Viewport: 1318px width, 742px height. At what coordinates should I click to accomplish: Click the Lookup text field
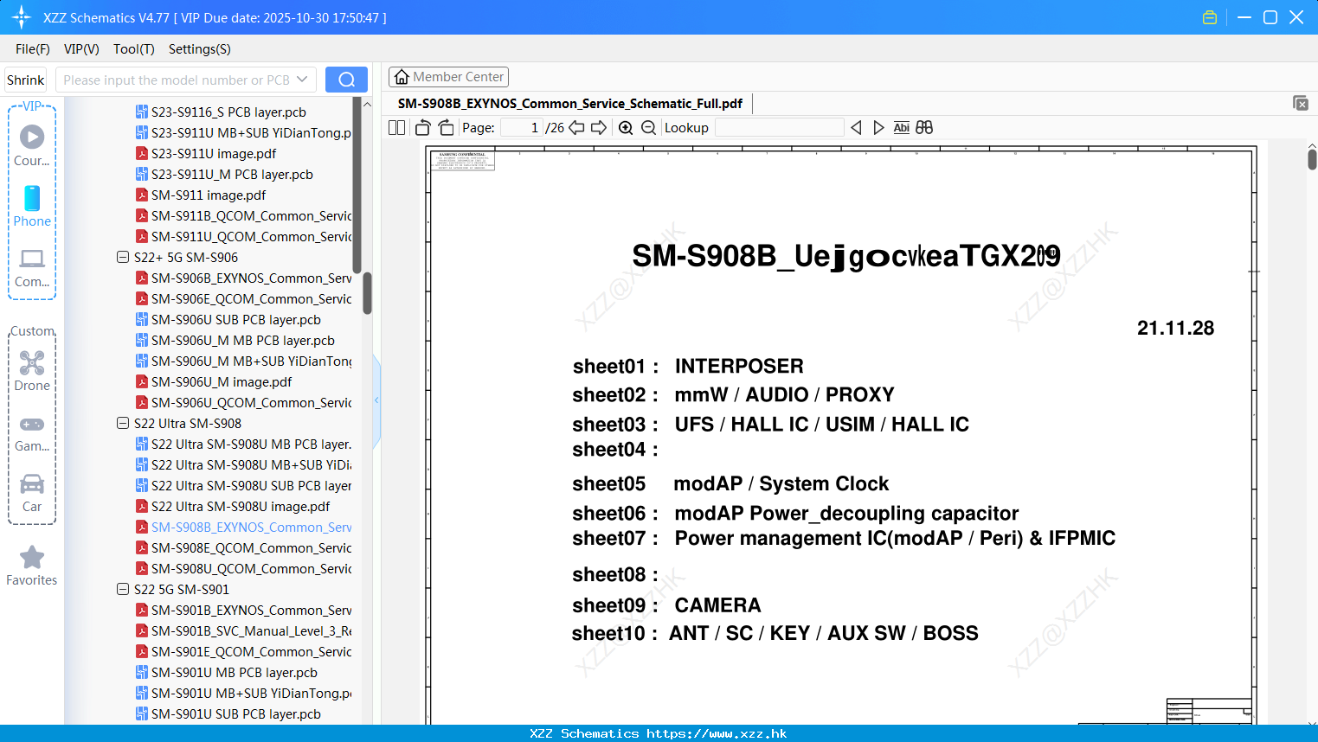[x=779, y=128]
